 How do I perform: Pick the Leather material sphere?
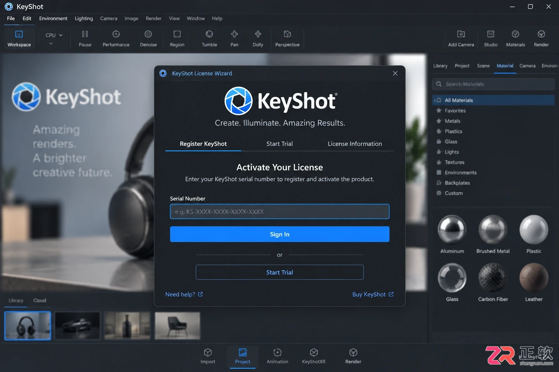coord(534,277)
